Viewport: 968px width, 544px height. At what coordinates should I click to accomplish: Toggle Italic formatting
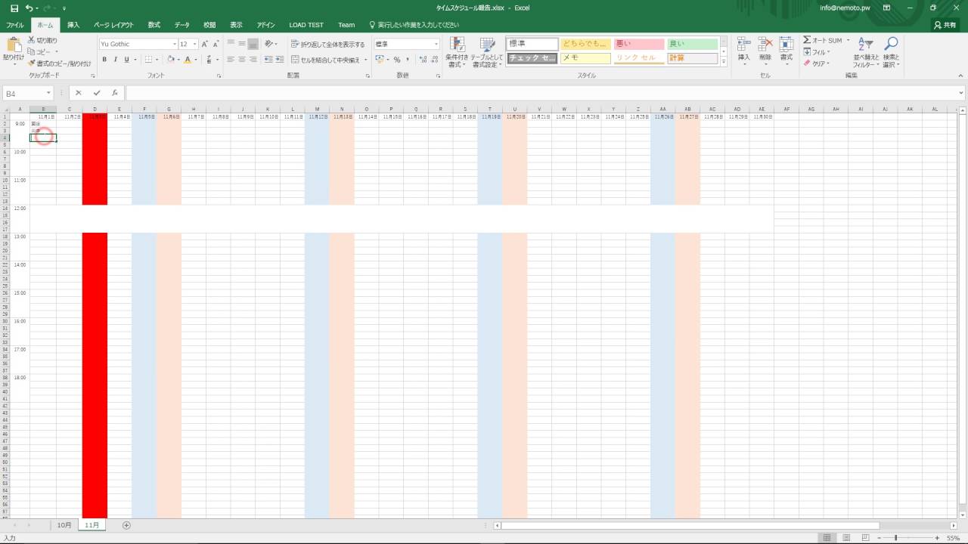coord(116,59)
